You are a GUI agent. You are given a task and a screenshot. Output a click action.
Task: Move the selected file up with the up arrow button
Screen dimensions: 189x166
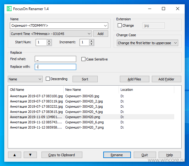(x=14, y=155)
